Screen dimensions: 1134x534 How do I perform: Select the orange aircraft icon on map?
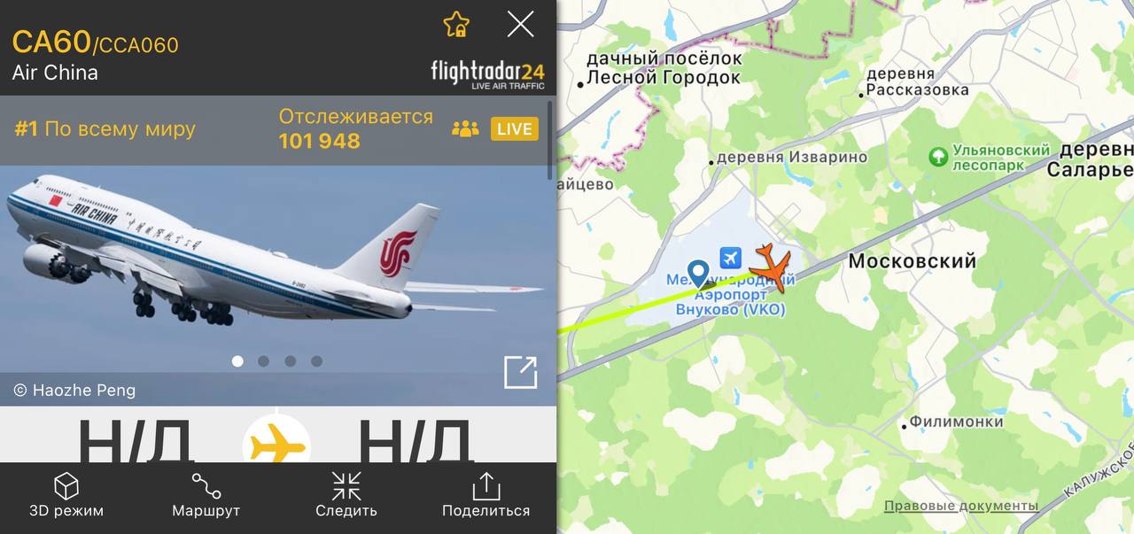click(772, 266)
